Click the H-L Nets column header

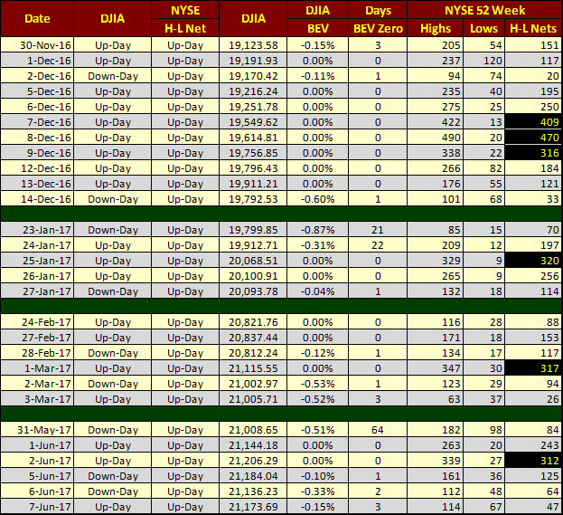(533, 28)
